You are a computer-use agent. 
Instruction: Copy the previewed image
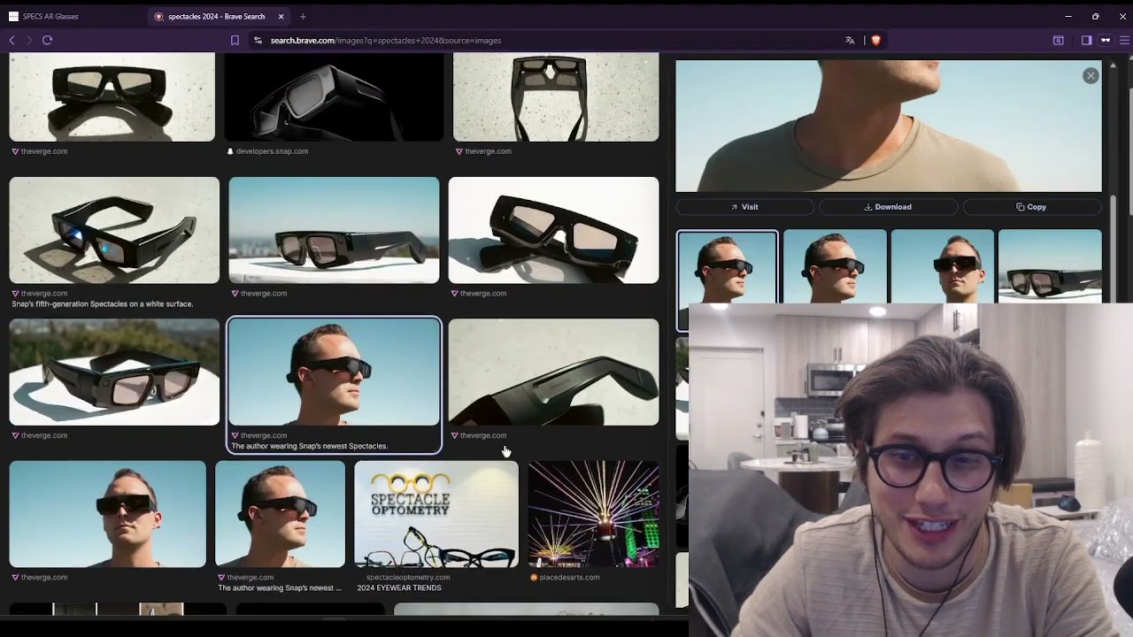[x=1031, y=207]
